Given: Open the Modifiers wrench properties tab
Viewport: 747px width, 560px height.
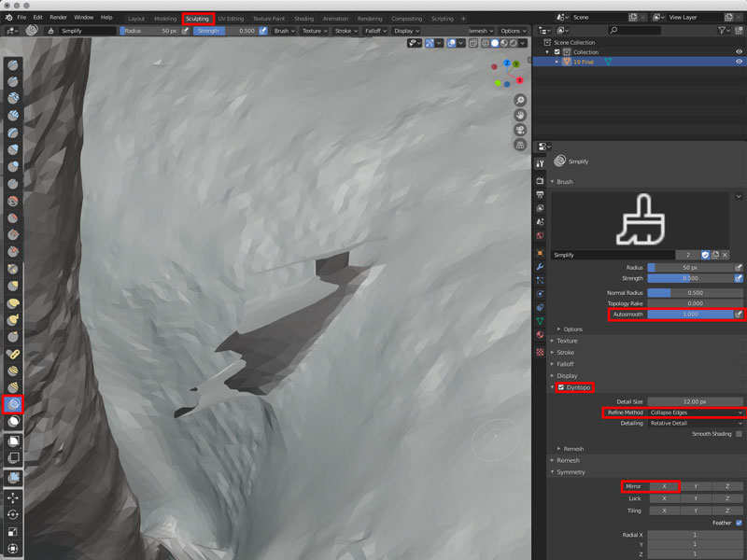Looking at the screenshot, I should (540, 266).
